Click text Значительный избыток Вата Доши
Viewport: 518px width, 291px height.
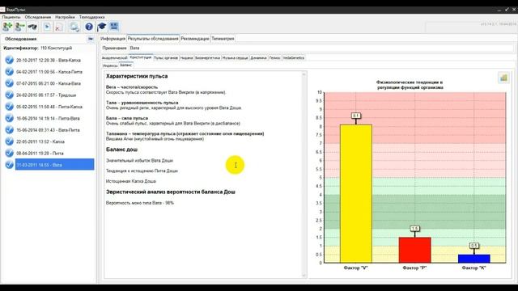(x=139, y=161)
